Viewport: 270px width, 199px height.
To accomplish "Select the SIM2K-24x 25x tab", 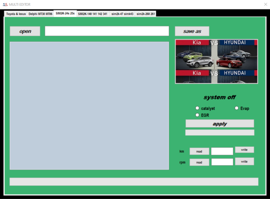I will [x=65, y=13].
